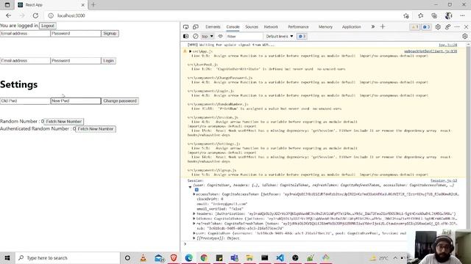Viewport: 471px width, 264px height.
Task: Expand the refreshToken property
Action: [x=194, y=223]
